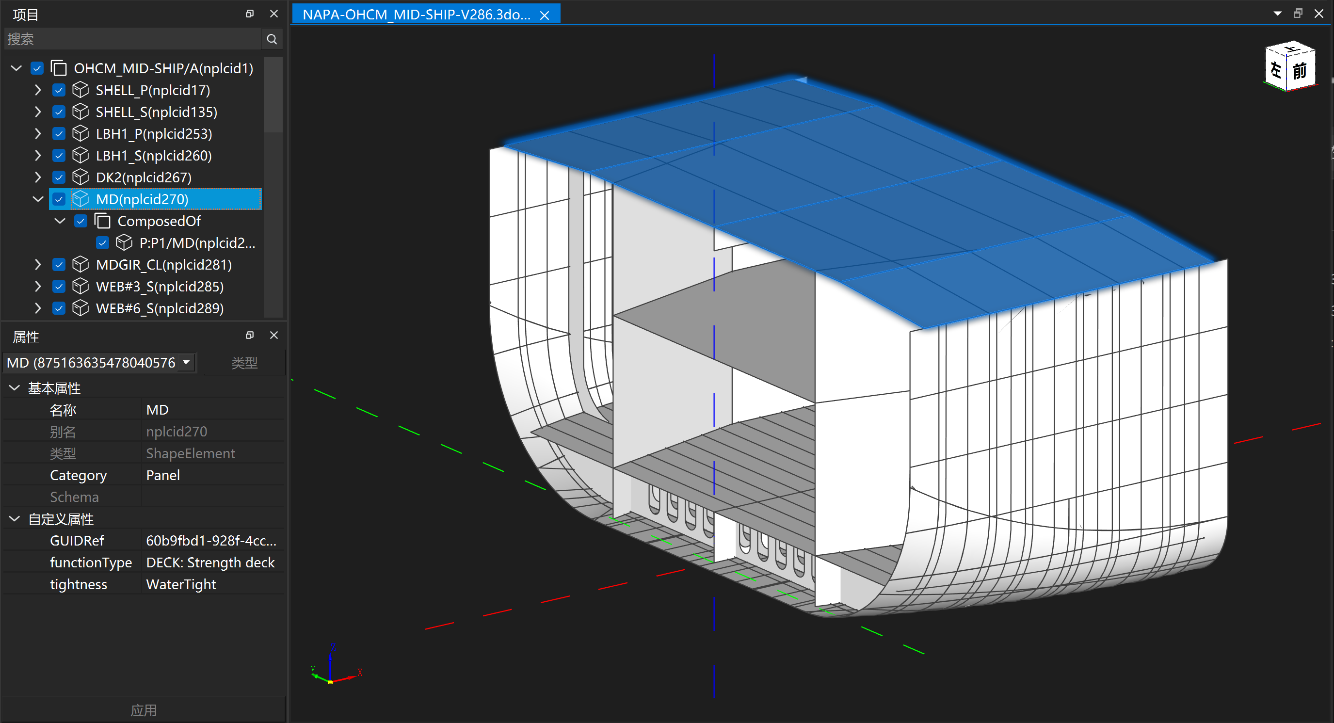The image size is (1334, 723).
Task: Click the 类型 button in properties panel
Action: pyautogui.click(x=244, y=363)
